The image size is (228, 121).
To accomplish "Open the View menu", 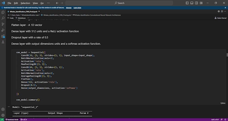I will [35, 3].
